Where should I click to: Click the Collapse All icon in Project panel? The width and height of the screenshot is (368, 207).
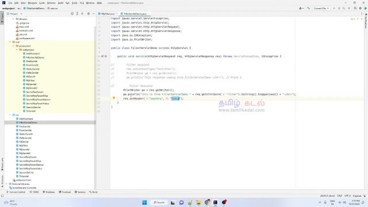[82, 14]
